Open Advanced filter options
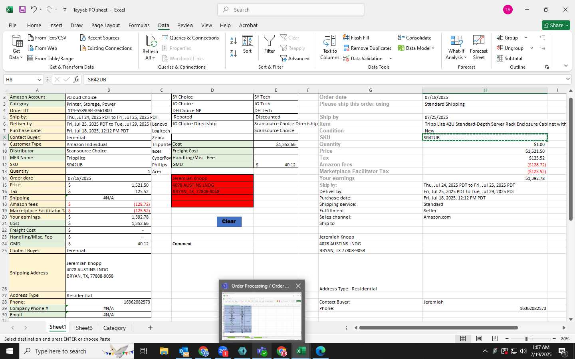Image resolution: width=575 pixels, height=359 pixels. click(295, 59)
